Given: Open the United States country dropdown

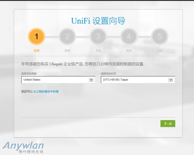Looking at the screenshot, I should 58,80.
